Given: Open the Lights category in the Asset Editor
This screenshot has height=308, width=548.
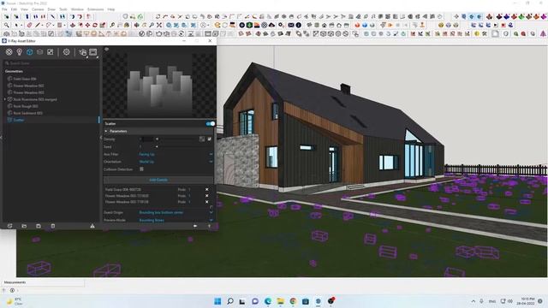Looking at the screenshot, I should coord(19,52).
